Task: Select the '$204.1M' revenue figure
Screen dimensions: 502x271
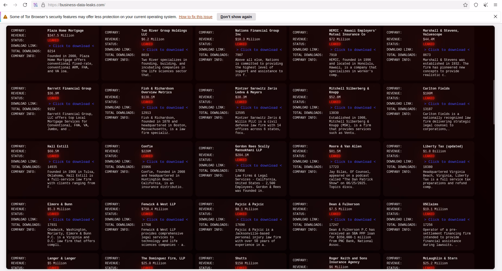Action: click(242, 155)
